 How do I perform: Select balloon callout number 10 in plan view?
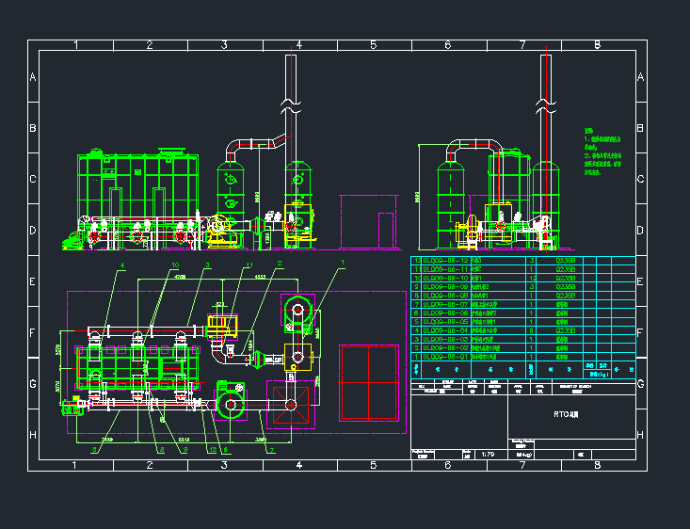tap(175, 266)
